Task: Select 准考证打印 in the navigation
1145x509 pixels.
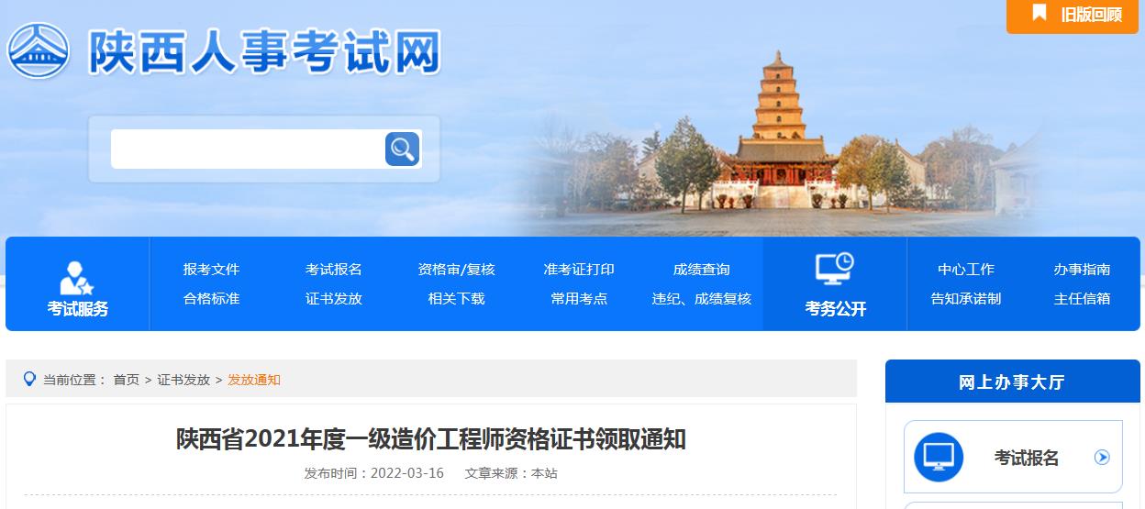Action: 579,269
